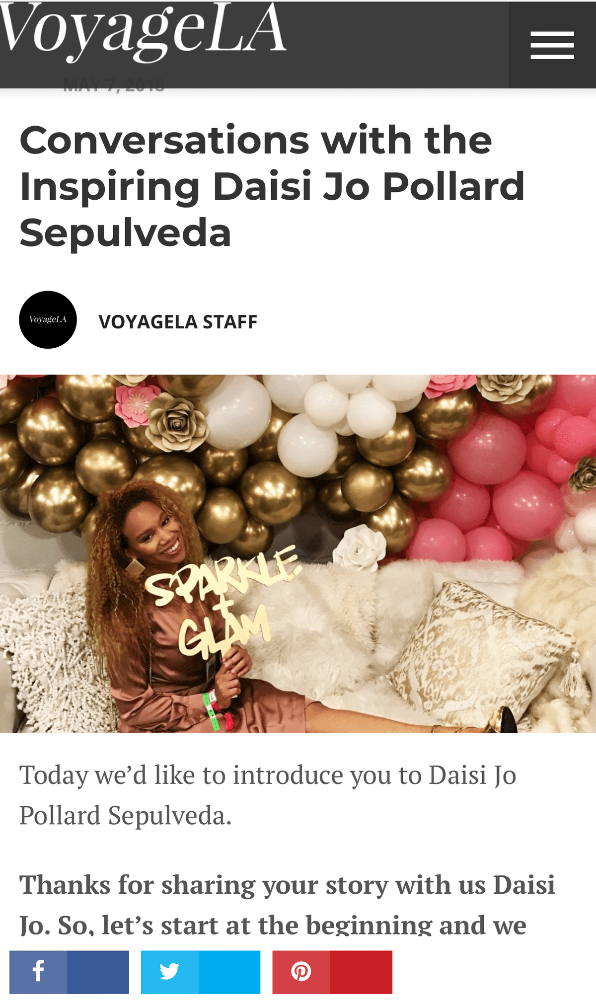Pin article using Pinterest icon
The image size is (596, 1007).
pyautogui.click(x=301, y=972)
